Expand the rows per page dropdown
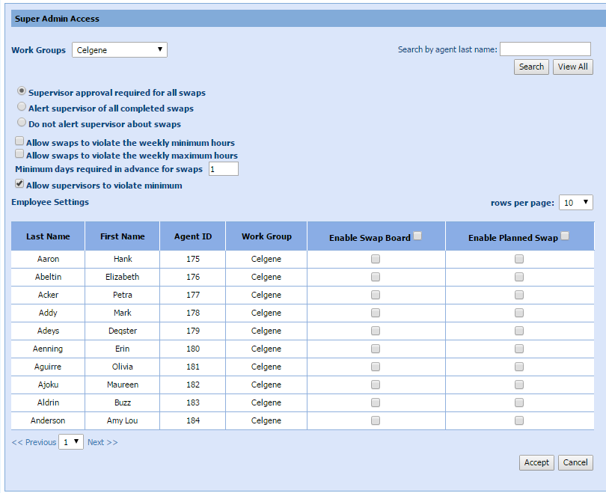 pos(576,203)
